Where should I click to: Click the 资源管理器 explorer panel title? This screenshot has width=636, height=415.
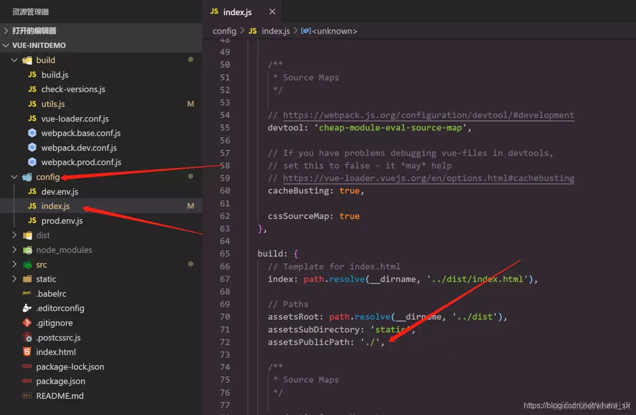(30, 12)
